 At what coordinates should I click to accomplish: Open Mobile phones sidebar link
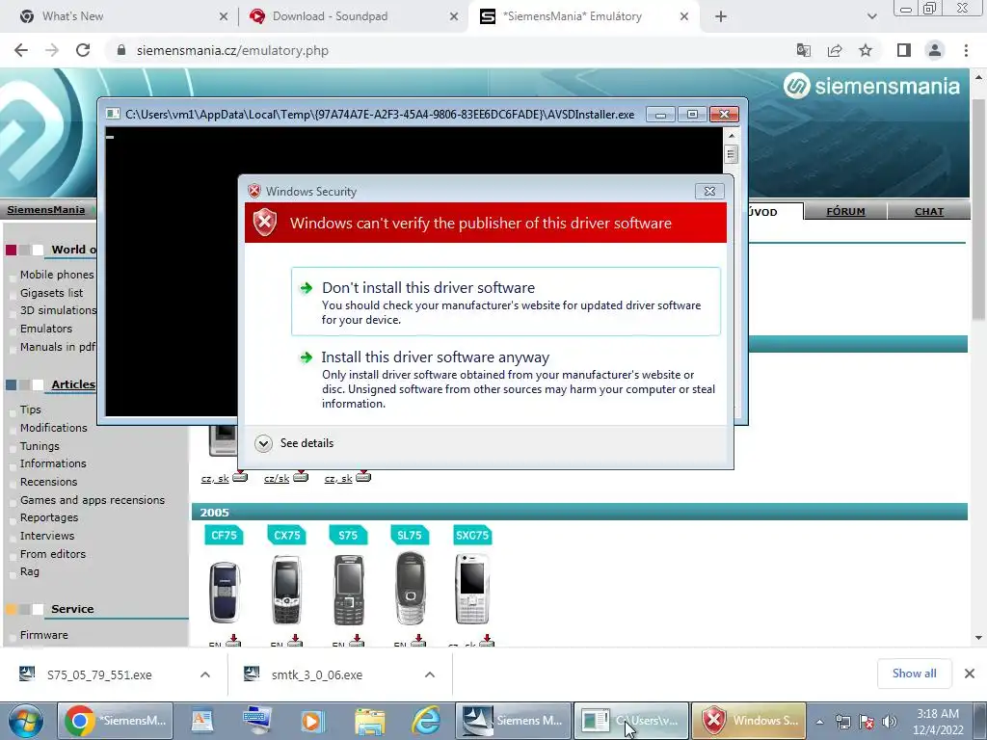pos(57,275)
